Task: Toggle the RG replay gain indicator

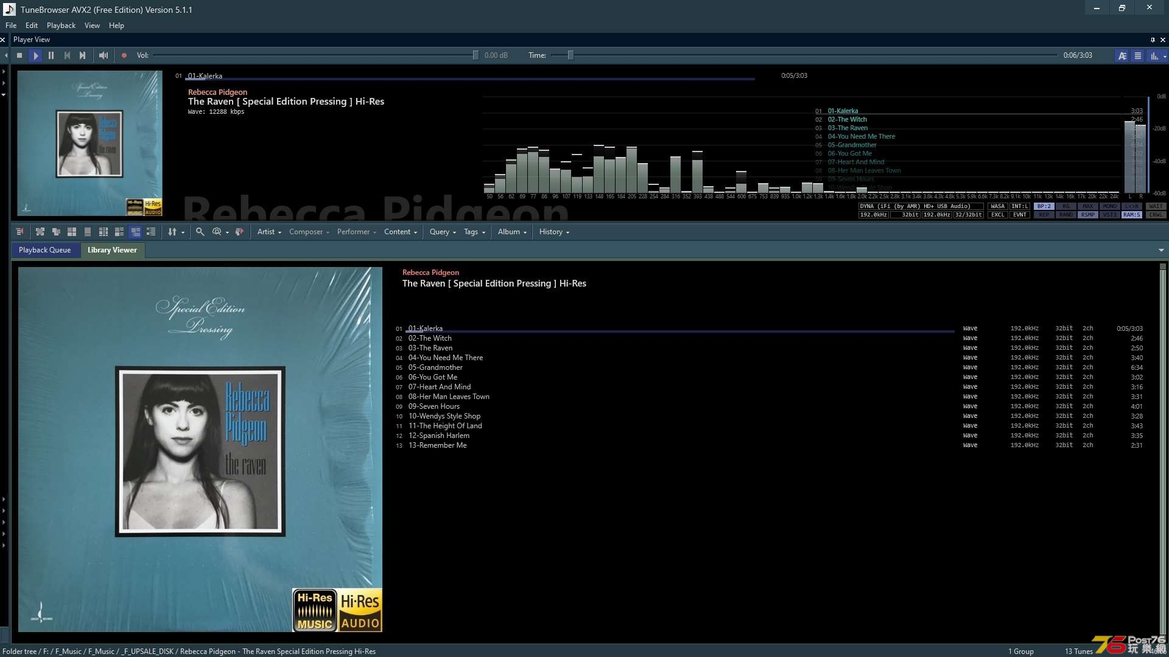Action: pyautogui.click(x=1066, y=206)
